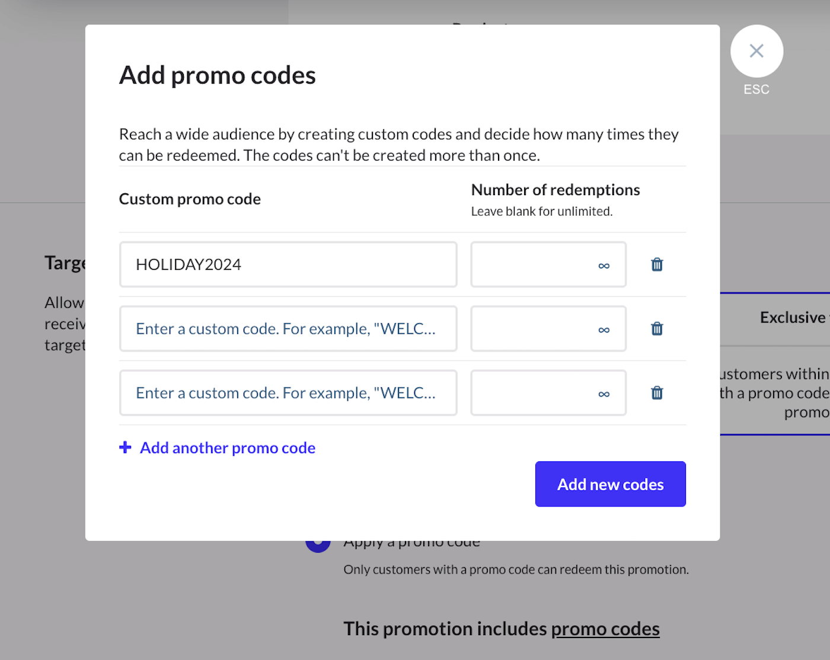The height and width of the screenshot is (660, 830).
Task: Click infinity symbol in second row
Action: pyautogui.click(x=604, y=330)
